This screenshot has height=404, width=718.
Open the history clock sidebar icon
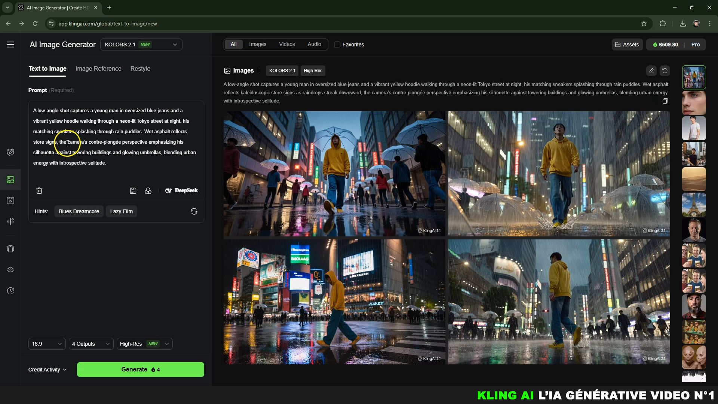tap(10, 291)
